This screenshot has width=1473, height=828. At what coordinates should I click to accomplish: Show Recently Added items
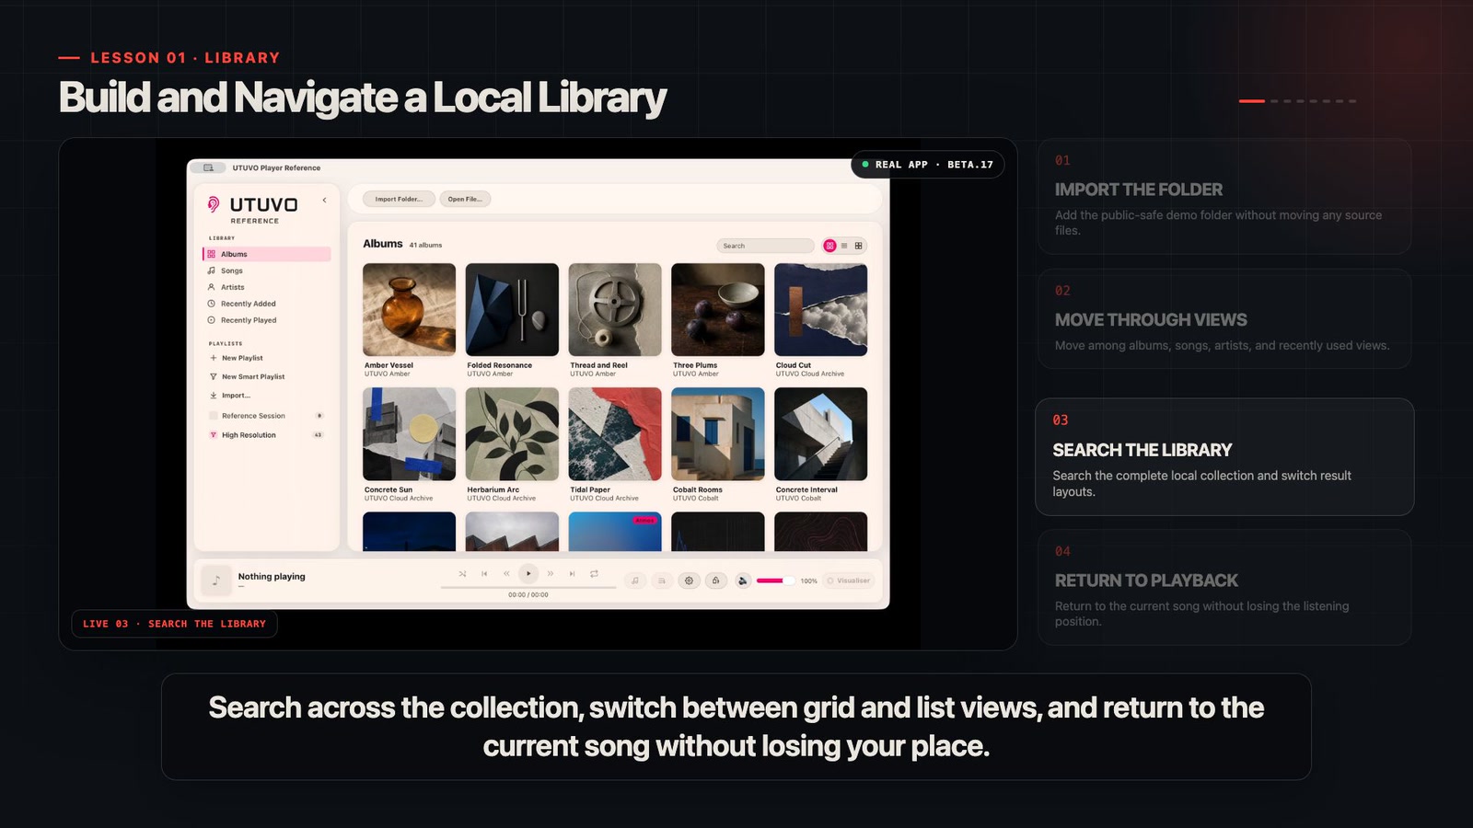click(266, 304)
